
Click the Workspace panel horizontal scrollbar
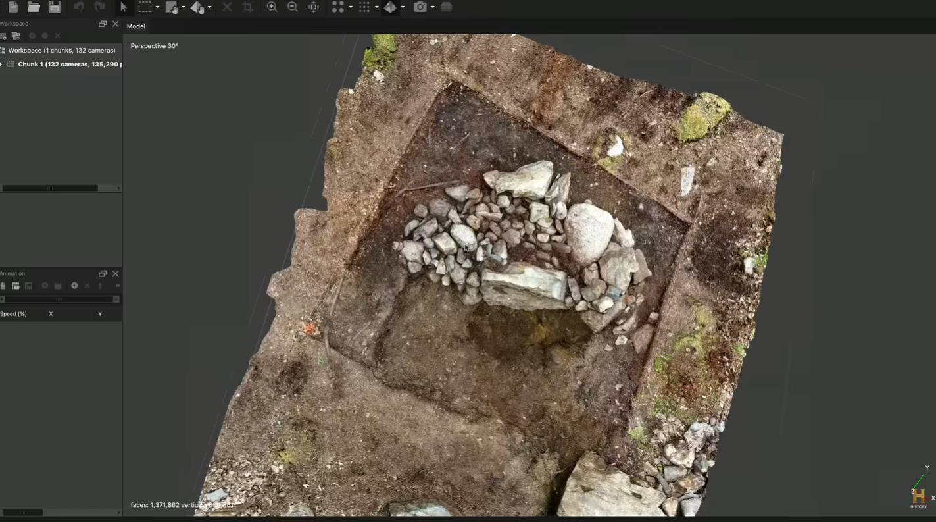point(50,188)
